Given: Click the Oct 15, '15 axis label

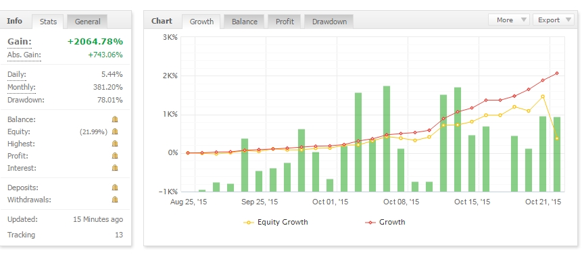Looking at the screenshot, I should (x=472, y=202).
